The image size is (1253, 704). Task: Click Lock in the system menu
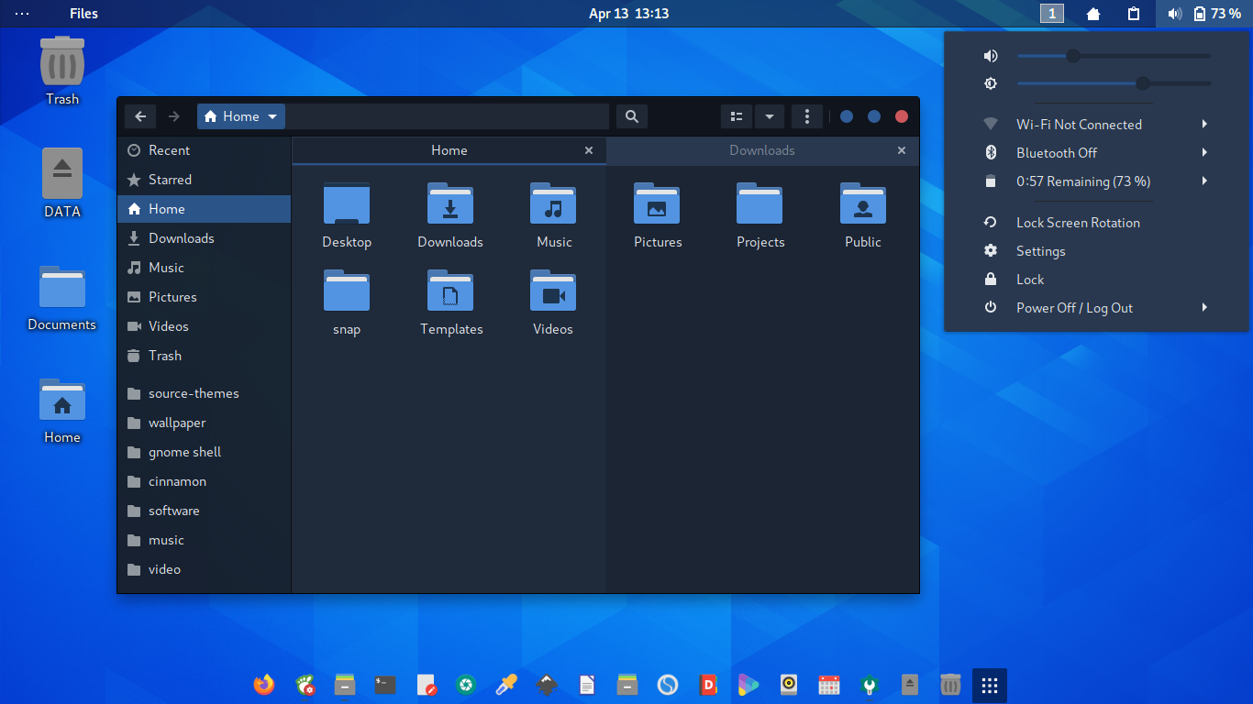pos(1096,279)
